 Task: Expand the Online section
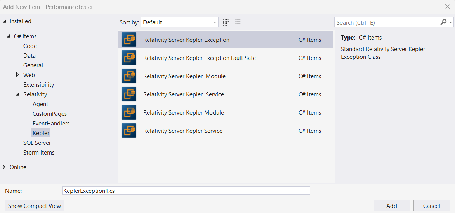click(x=4, y=167)
